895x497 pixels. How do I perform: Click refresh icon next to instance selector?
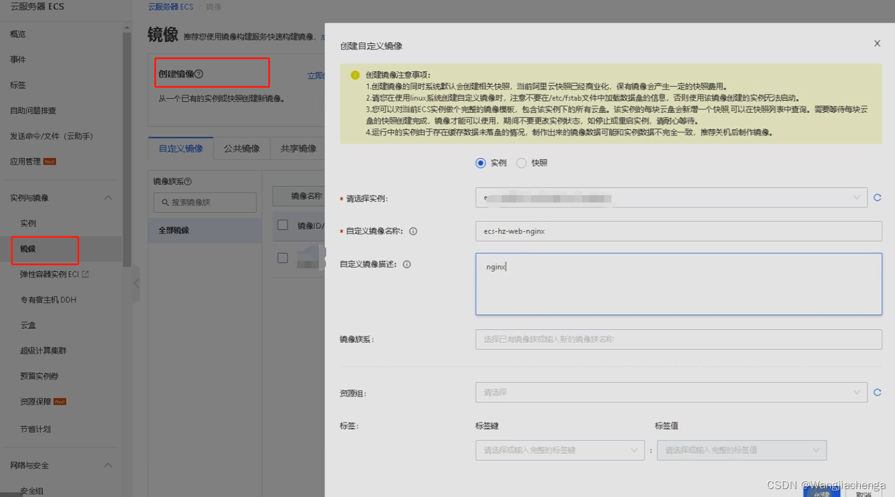877,198
